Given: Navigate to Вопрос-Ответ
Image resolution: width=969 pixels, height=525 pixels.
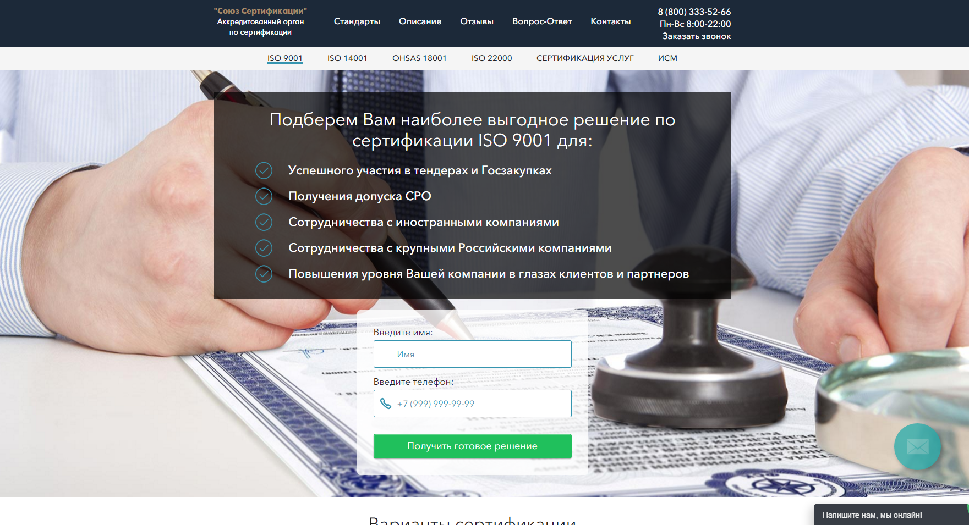Looking at the screenshot, I should click(542, 21).
